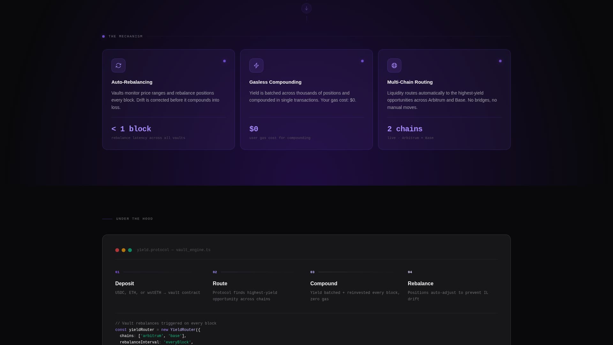Click the yellow terminal window dot
613x345 pixels.
point(124,250)
